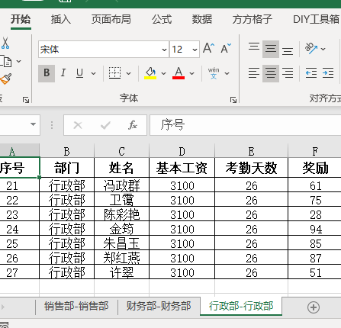Select cell with name 郑红燕
Viewport: 341px width, 328px height.
tap(121, 258)
